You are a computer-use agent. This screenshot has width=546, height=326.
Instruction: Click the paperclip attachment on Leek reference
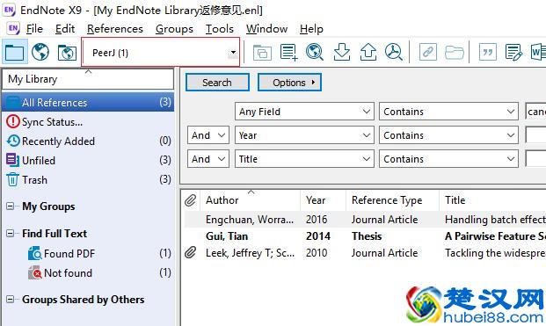pyautogui.click(x=191, y=252)
